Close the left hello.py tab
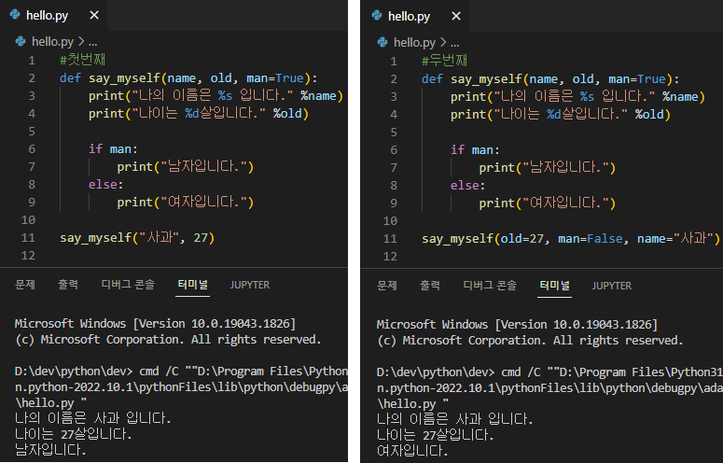The height and width of the screenshot is (463, 723). coord(94,15)
